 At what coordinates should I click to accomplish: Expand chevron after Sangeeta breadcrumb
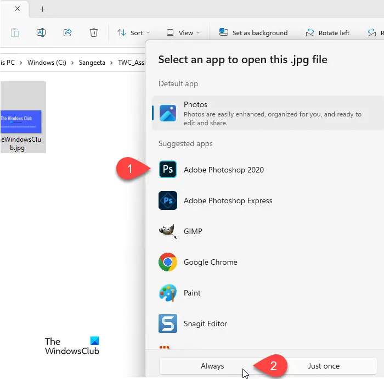point(111,63)
